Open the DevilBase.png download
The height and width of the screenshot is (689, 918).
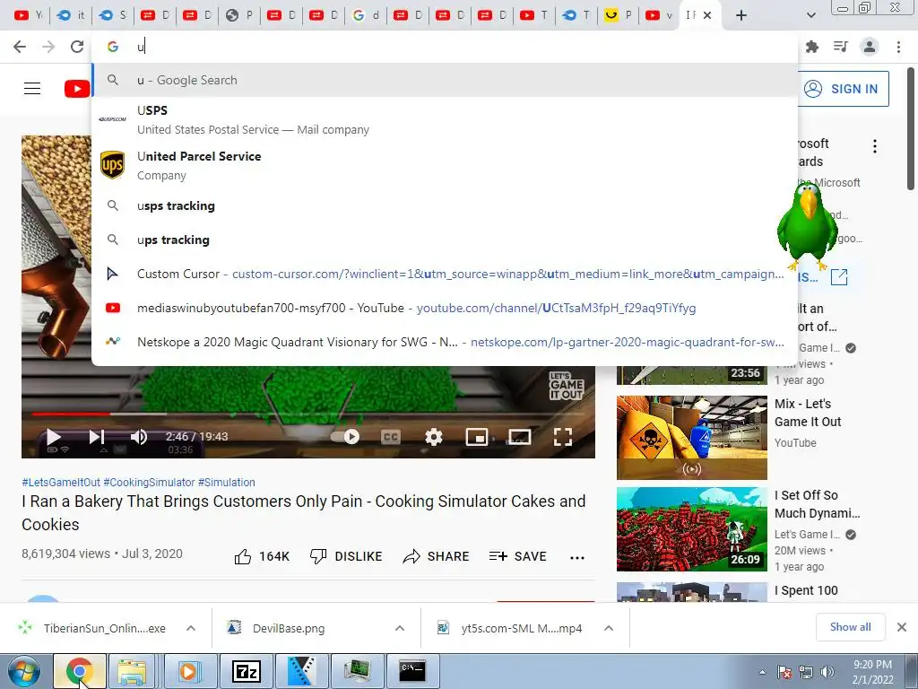(289, 628)
